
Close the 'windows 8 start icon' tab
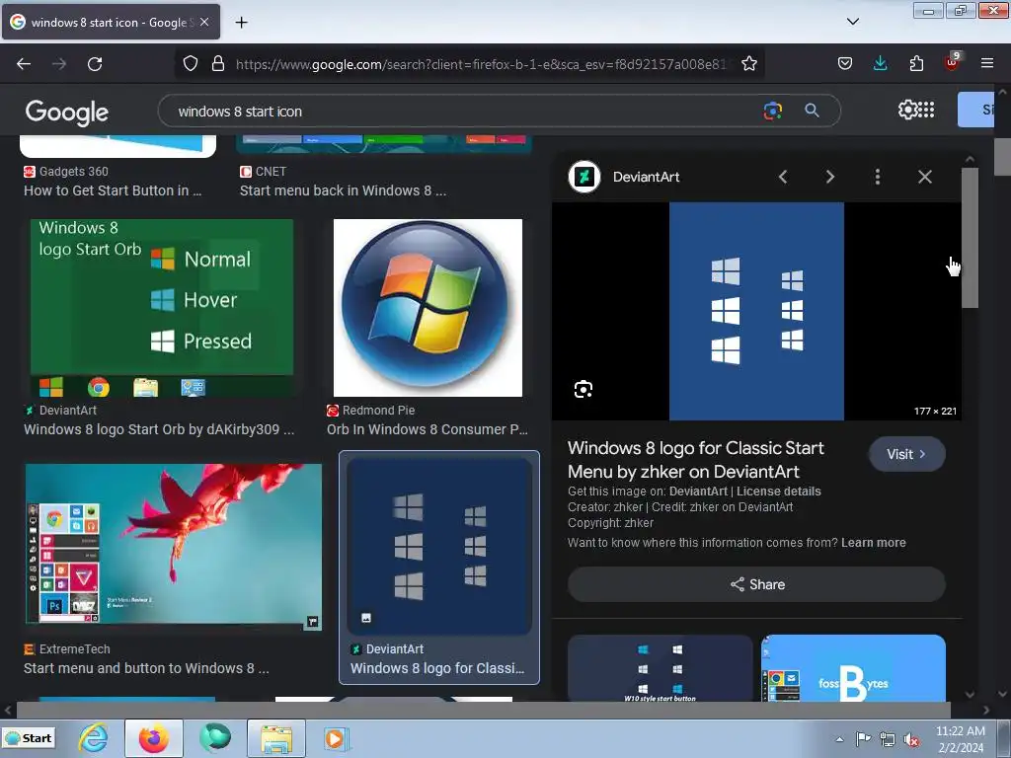[203, 22]
